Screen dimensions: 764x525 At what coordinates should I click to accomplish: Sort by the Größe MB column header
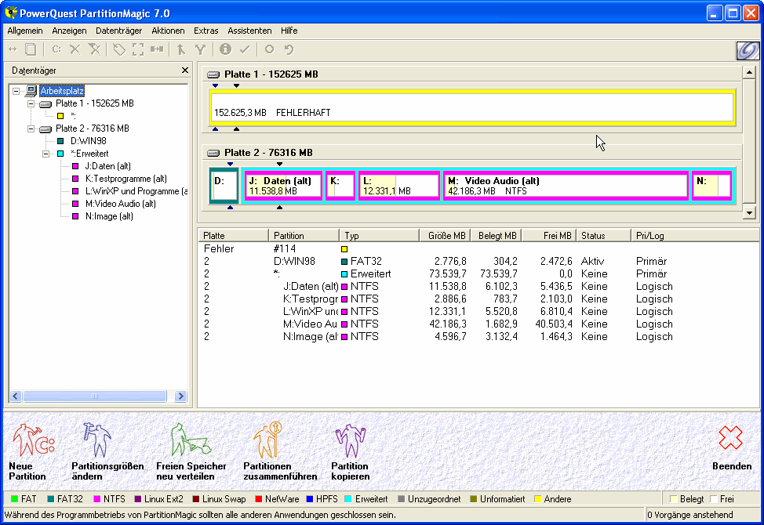point(446,236)
